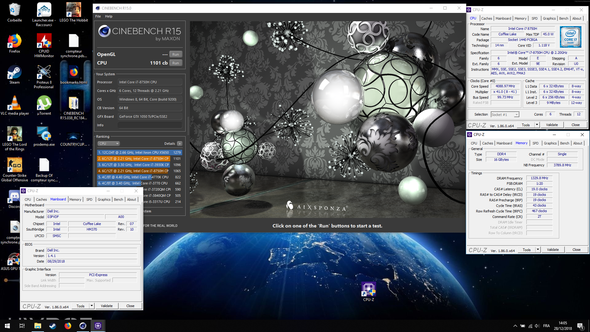
Task: Switch to CPU-Z taskbar button
Action: pyautogui.click(x=98, y=326)
